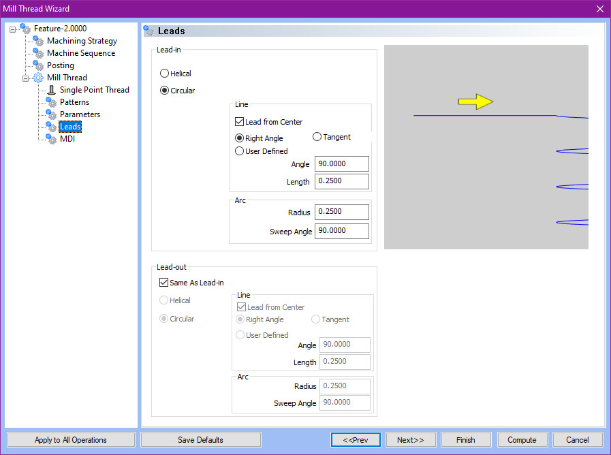Image resolution: width=611 pixels, height=455 pixels.
Task: Open Machining Strategy page in tree
Action: click(x=82, y=41)
